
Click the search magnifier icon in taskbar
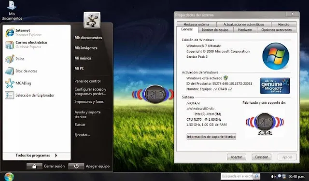(x=256, y=176)
